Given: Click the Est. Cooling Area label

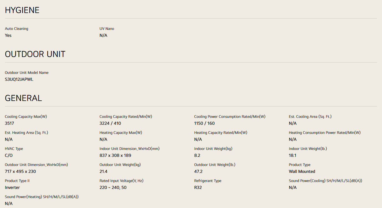Looking at the screenshot, I should [x=310, y=117].
